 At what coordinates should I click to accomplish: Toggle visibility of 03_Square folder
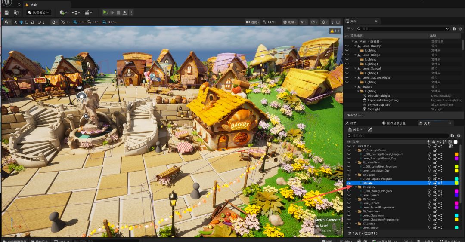349,175
